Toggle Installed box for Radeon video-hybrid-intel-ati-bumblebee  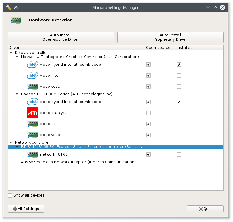[x=179, y=102]
